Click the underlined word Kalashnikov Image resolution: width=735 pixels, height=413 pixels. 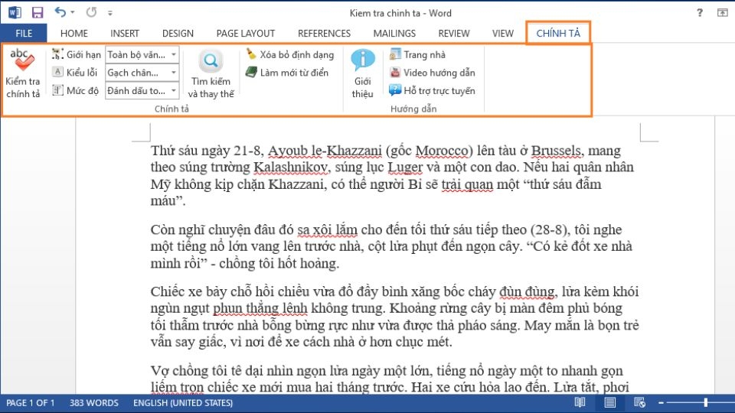tap(291, 167)
